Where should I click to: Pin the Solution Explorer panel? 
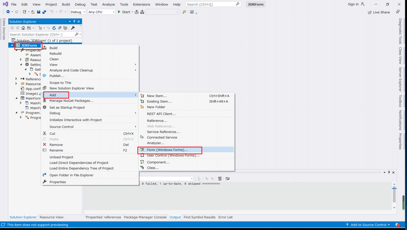click(x=74, y=21)
